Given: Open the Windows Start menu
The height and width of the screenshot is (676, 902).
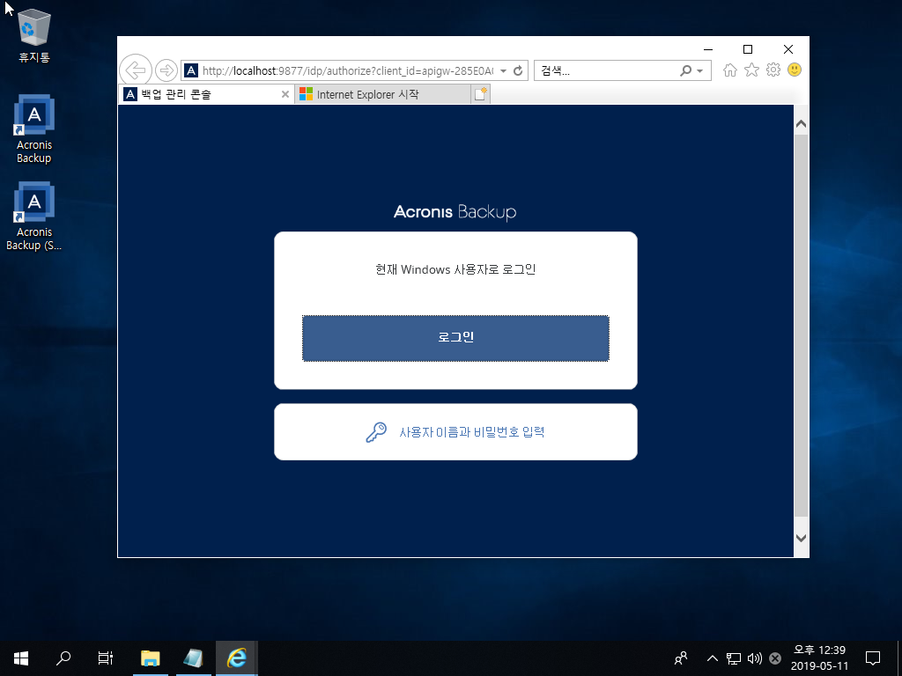Looking at the screenshot, I should [21, 658].
